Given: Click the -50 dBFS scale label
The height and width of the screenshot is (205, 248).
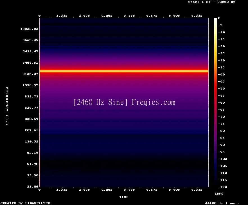Looking at the screenshot, I should [221, 88].
